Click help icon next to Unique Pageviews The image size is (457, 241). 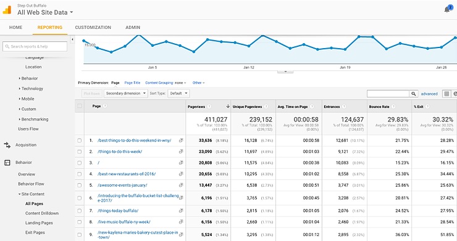pos(266,107)
